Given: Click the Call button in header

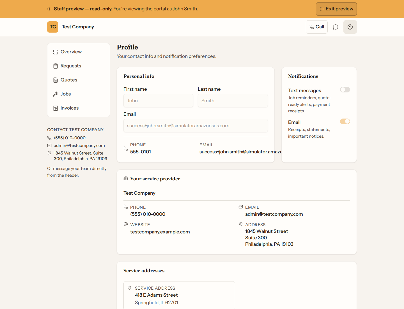Looking at the screenshot, I should (317, 27).
